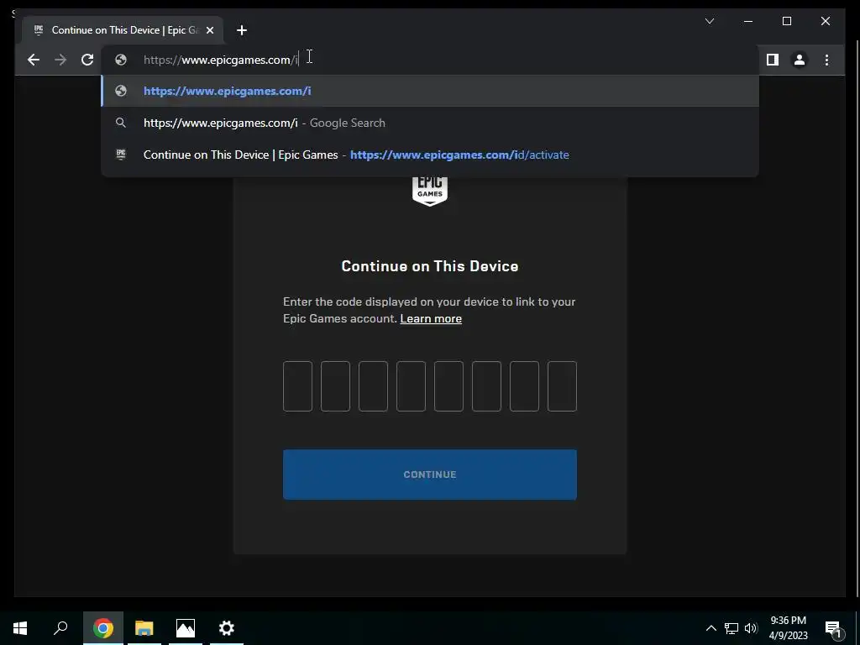The image size is (860, 645).
Task: Click the Continue on This Device heading
Action: pyautogui.click(x=430, y=266)
